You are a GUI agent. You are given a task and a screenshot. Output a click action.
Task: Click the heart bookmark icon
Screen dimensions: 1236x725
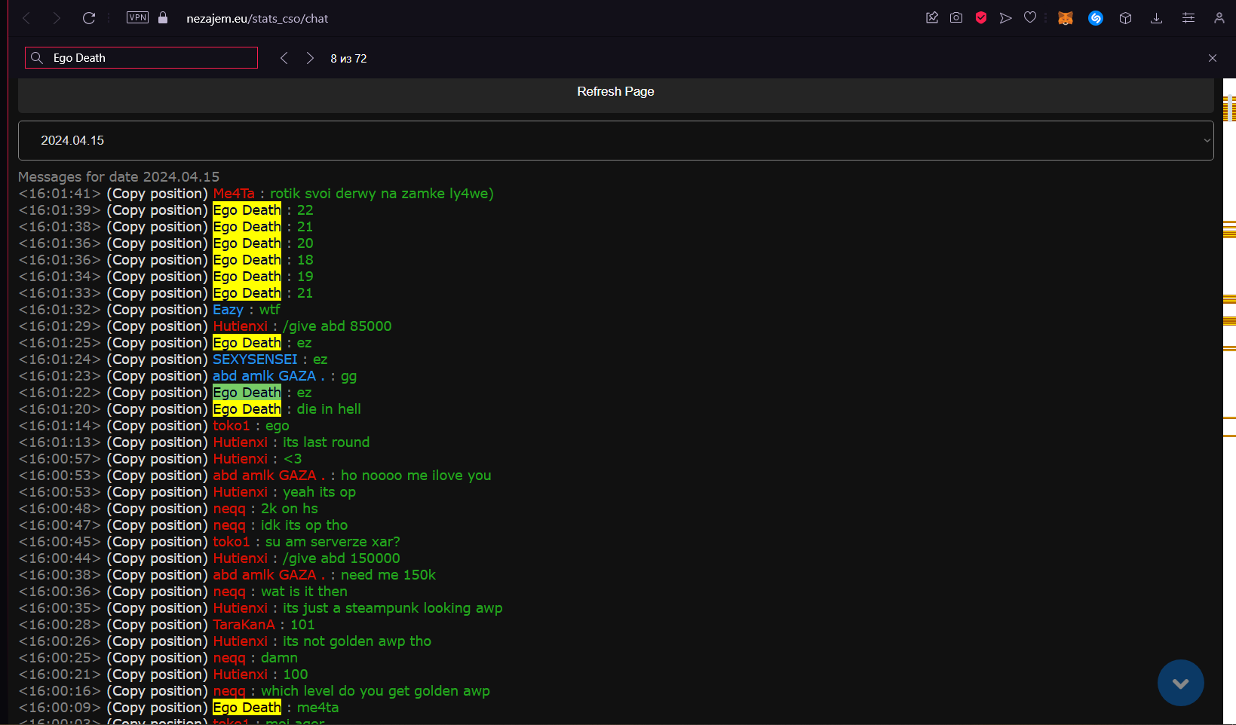coord(1030,18)
